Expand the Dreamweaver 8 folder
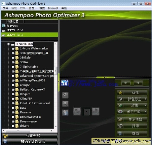Viewport: 152px width, 145px height. pos(13,117)
